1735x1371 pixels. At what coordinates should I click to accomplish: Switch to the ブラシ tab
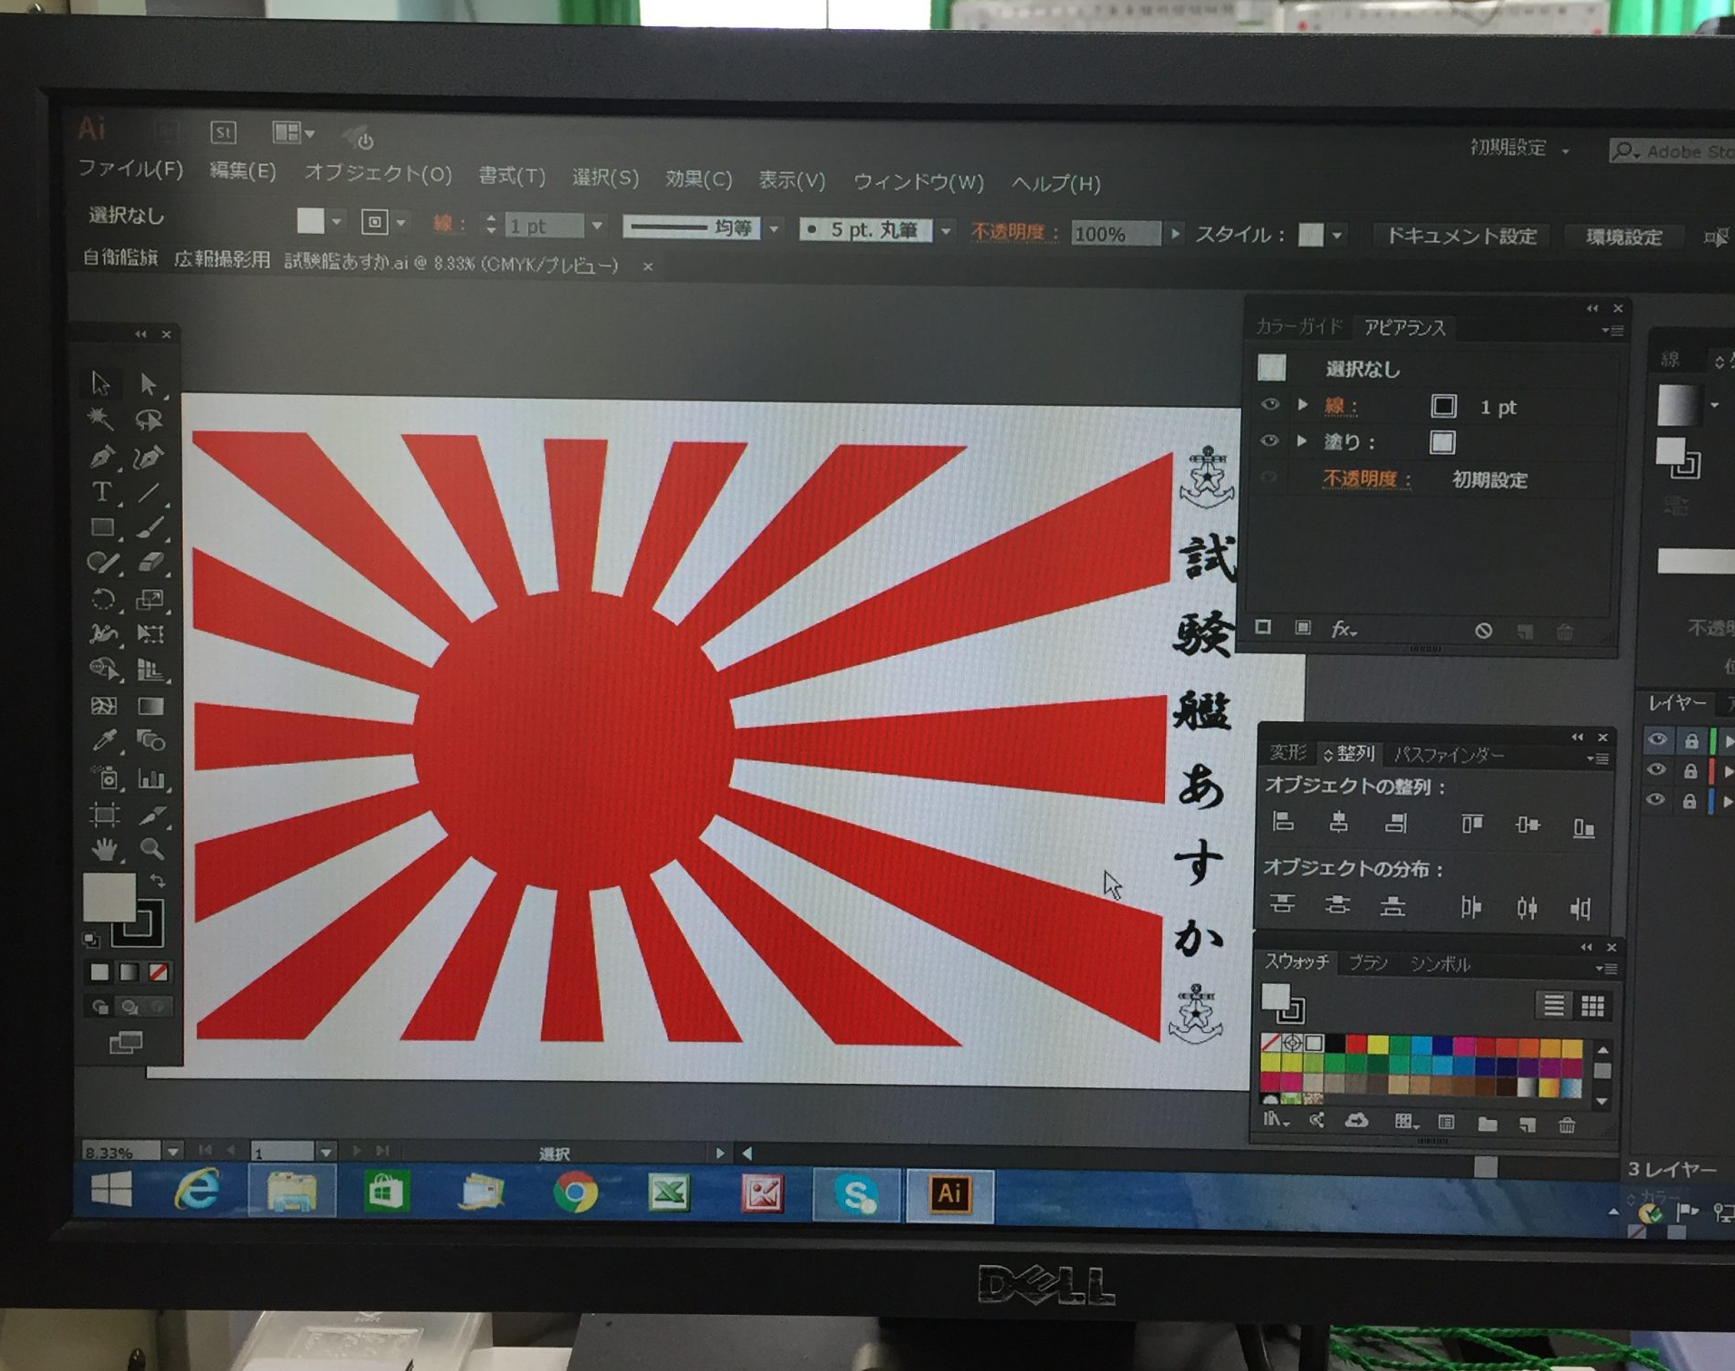[1368, 962]
